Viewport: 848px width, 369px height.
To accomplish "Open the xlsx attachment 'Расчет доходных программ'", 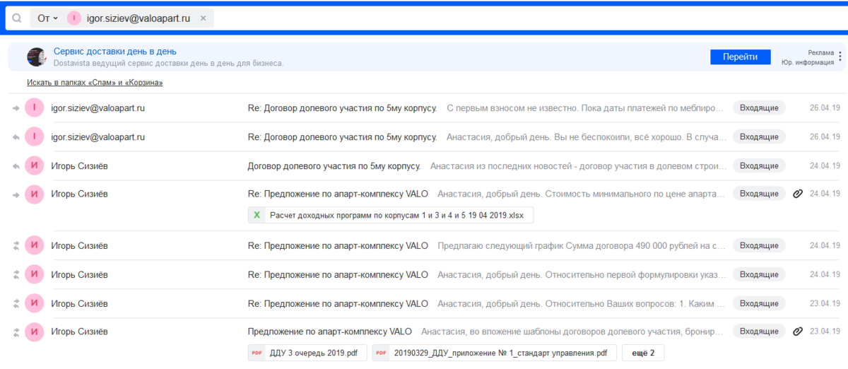I will click(x=391, y=215).
